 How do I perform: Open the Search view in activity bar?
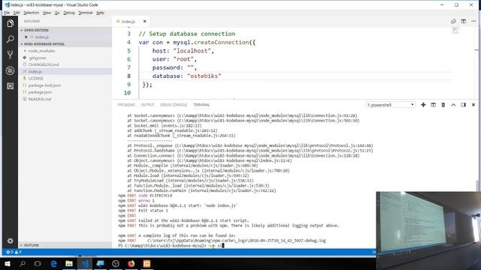coord(10,39)
